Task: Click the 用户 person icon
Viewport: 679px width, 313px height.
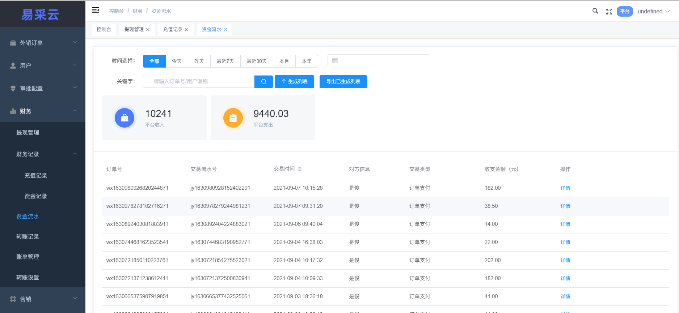Action: click(13, 65)
